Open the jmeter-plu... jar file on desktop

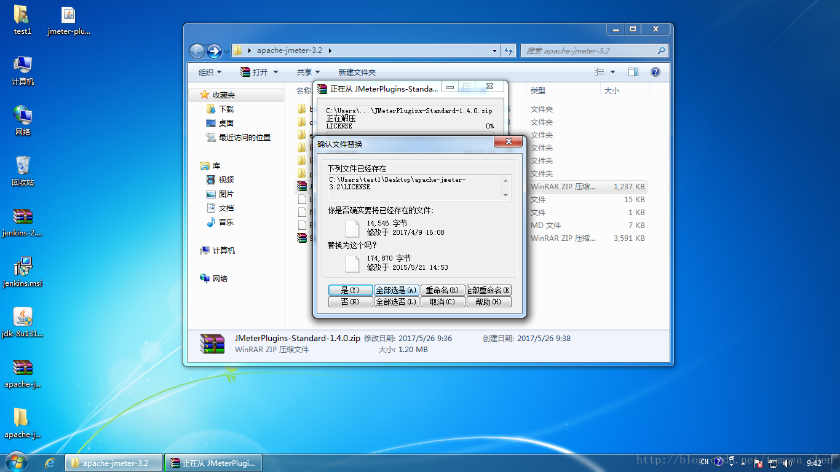point(69,20)
